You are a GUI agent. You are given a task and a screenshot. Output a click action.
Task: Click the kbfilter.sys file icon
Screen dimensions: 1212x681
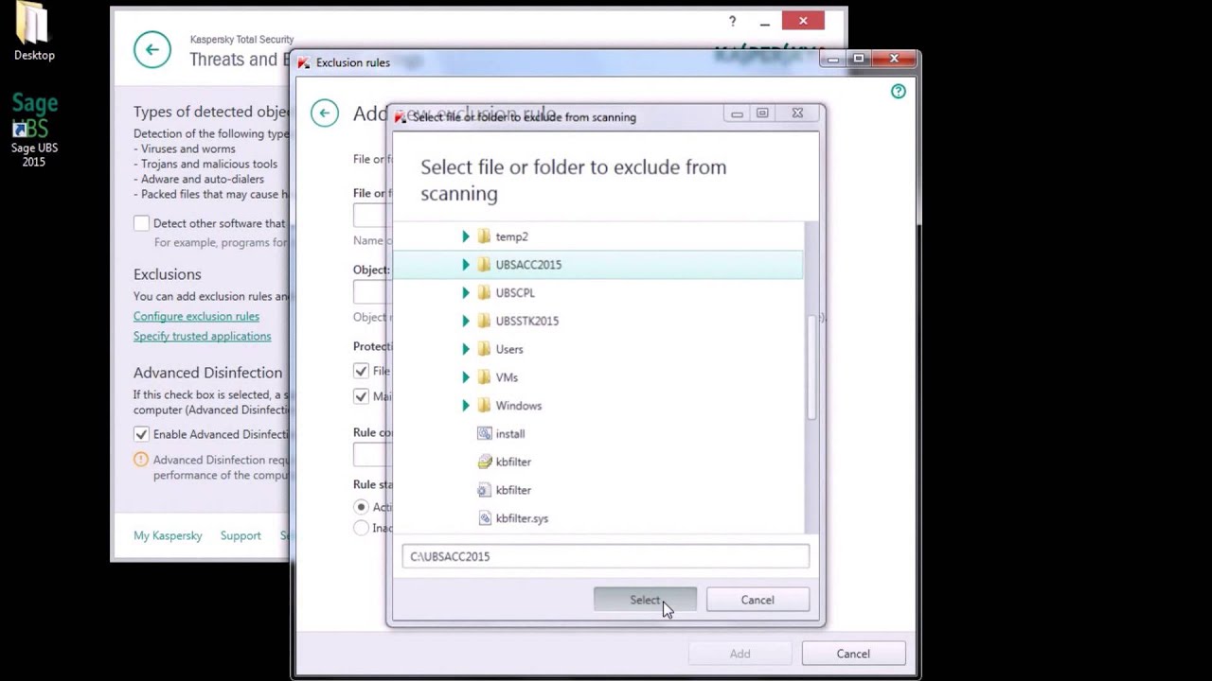[x=484, y=518]
